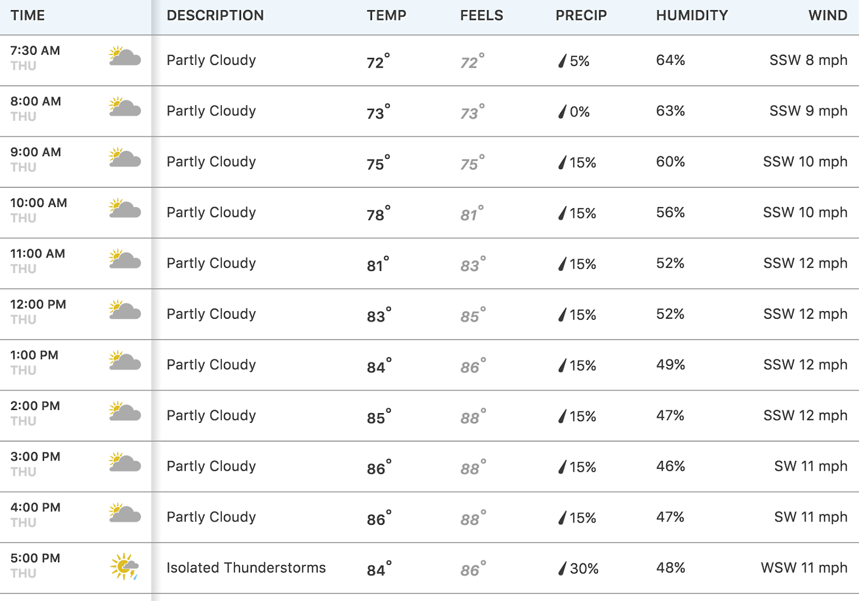Click the TIME column header

pos(28,16)
